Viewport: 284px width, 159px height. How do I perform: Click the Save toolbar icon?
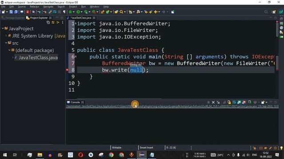pyautogui.click(x=11, y=12)
